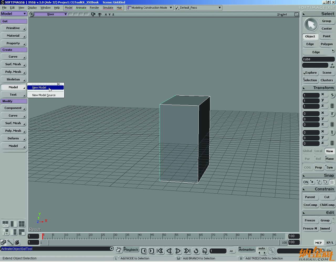Click the Freeze button
336x262 pixels.
coord(310,220)
